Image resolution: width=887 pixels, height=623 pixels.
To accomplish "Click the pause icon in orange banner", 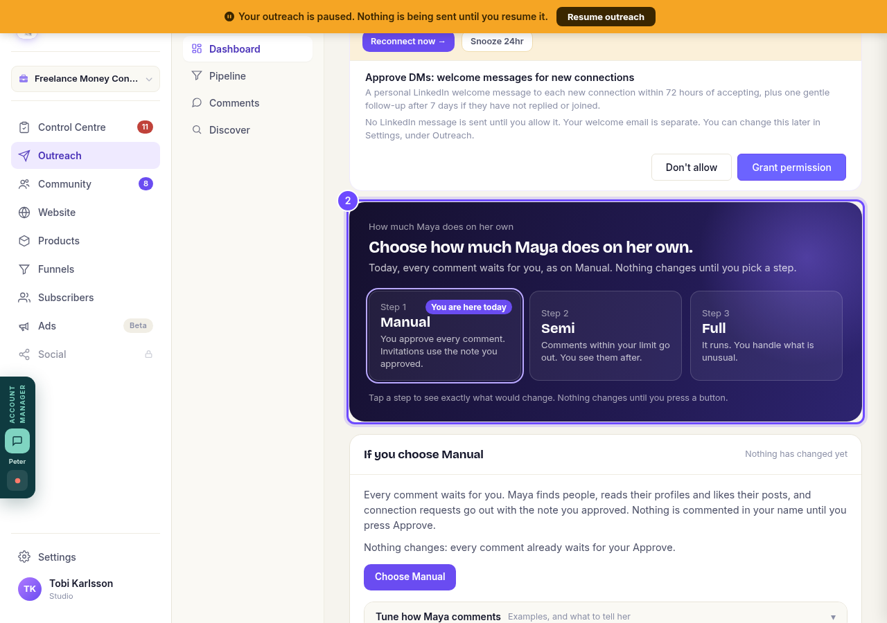I will (229, 17).
